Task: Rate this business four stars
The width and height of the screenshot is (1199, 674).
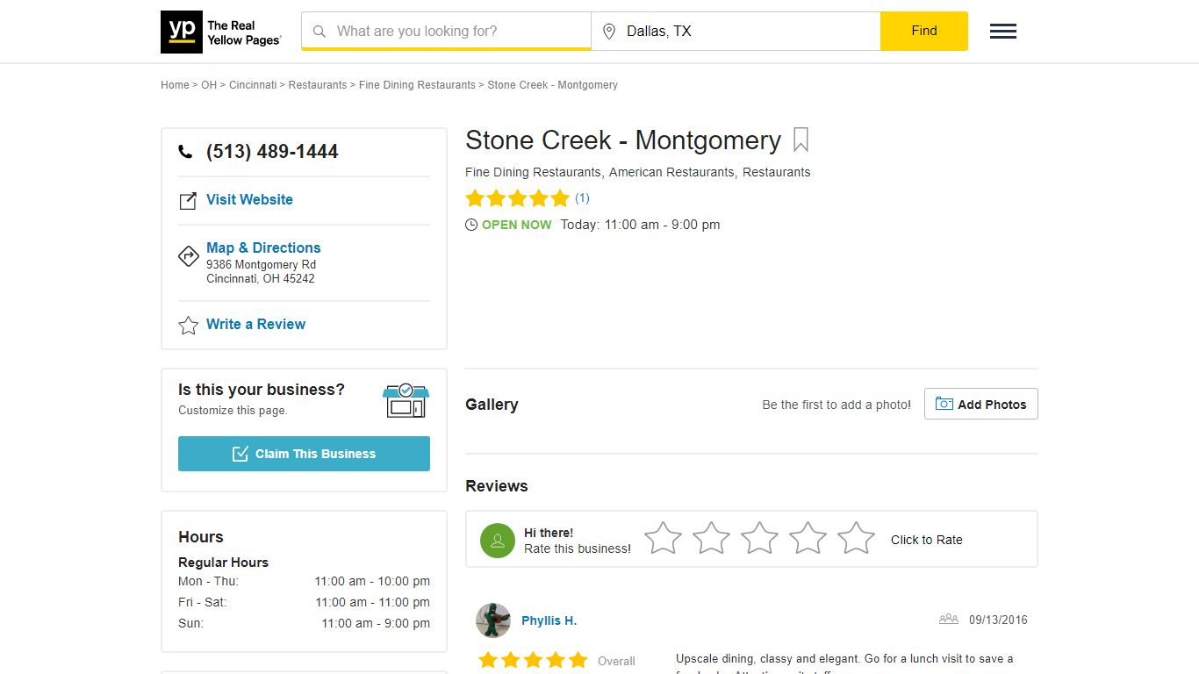Action: coord(808,539)
